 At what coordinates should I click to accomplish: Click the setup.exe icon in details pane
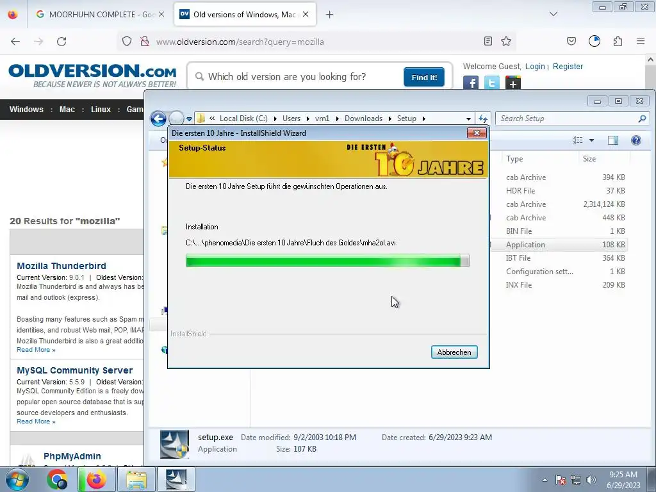(x=174, y=445)
